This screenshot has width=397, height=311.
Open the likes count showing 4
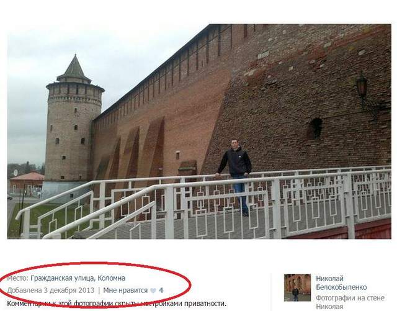(161, 291)
